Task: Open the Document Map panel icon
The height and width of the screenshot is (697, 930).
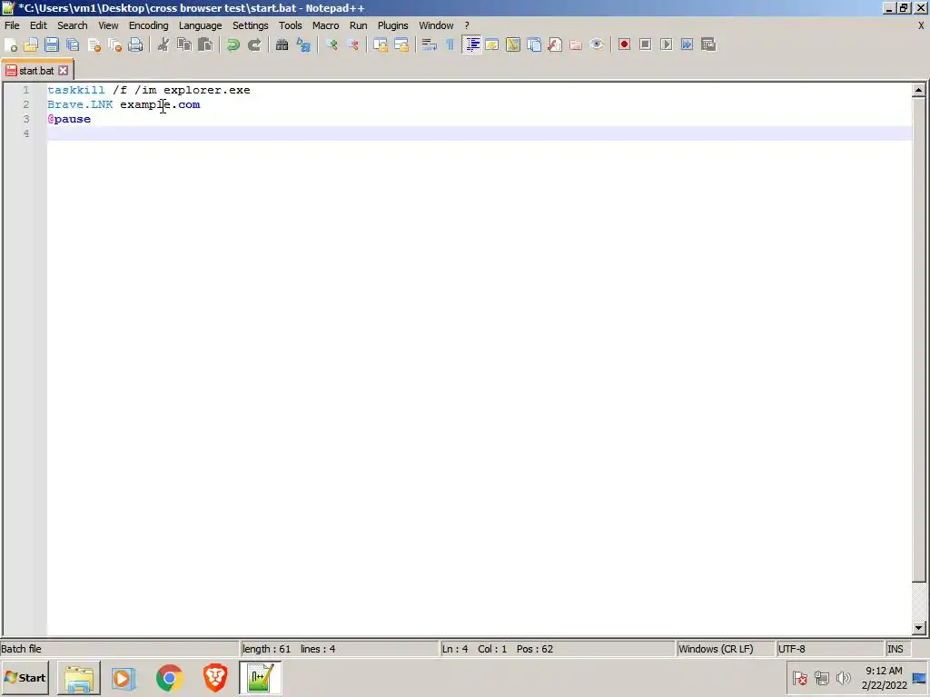Action: tap(513, 45)
